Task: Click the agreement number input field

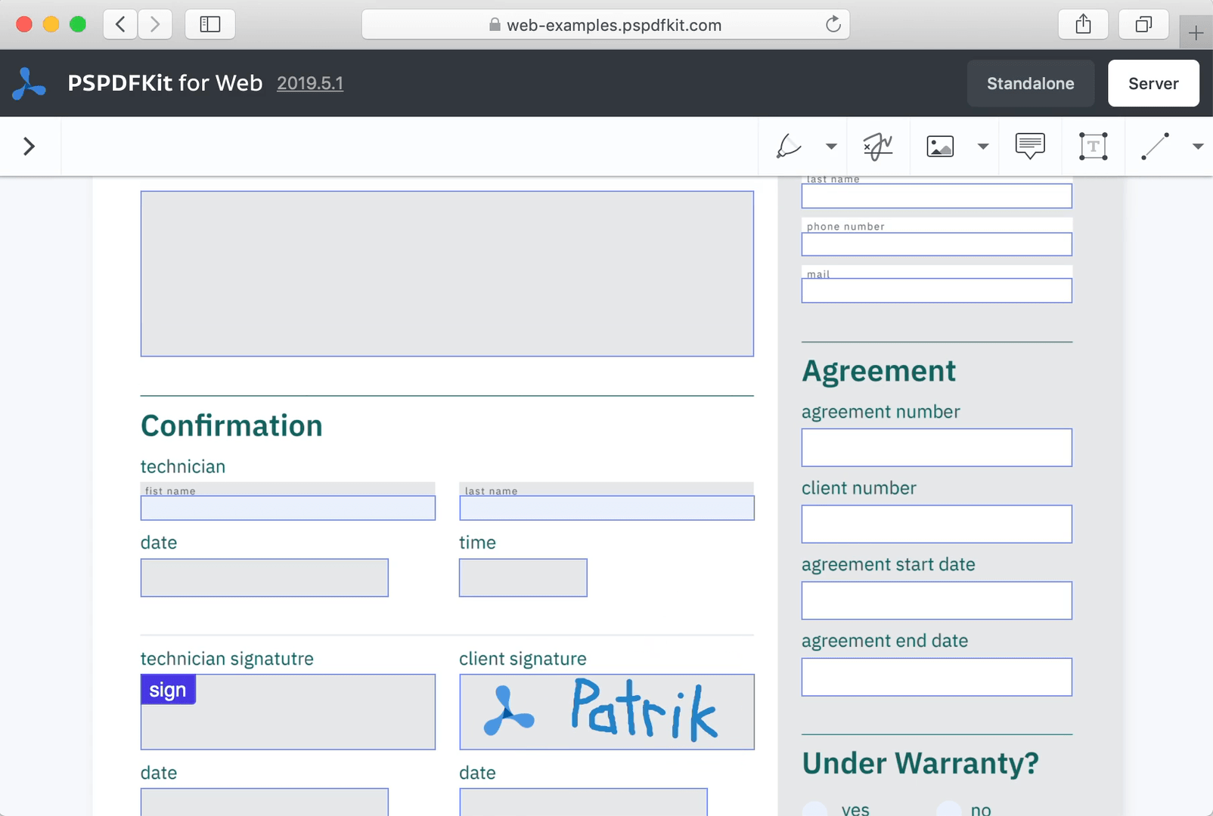Action: pyautogui.click(x=936, y=447)
